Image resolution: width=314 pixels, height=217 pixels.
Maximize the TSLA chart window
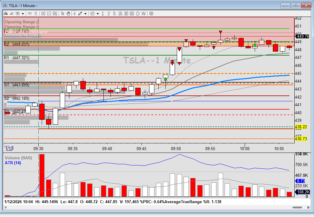(296, 6)
